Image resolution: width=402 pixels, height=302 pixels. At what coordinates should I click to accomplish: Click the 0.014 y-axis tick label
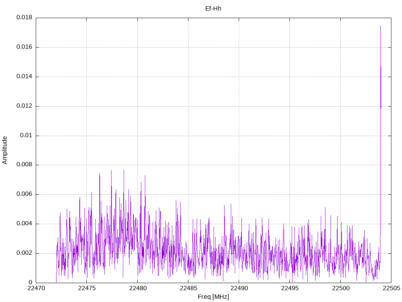point(24,77)
